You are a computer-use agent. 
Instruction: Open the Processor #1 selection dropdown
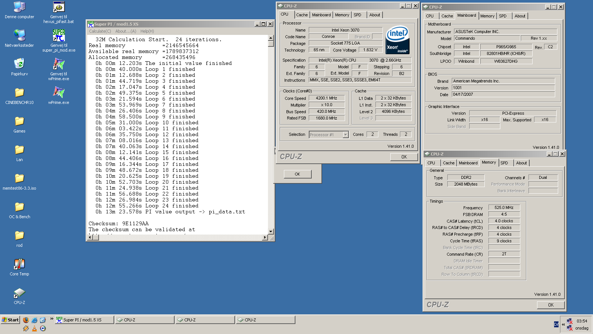[x=345, y=135]
